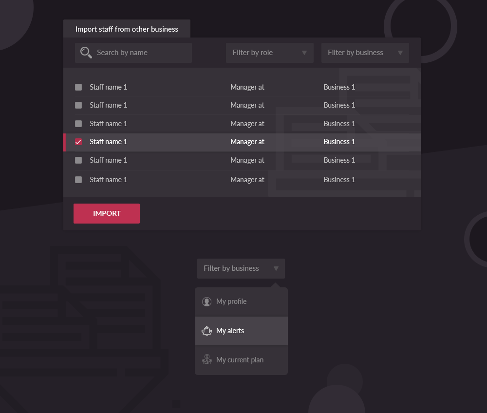Open the Filter by role dropdown
This screenshot has width=487, height=413.
270,53
